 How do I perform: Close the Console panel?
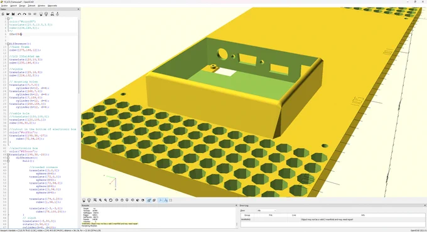coord(236,205)
